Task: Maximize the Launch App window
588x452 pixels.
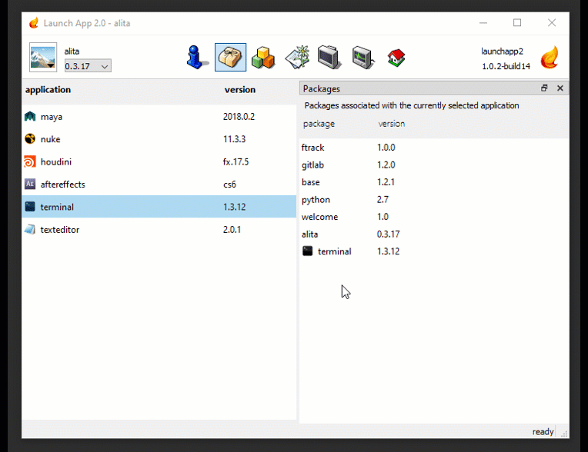Action: (x=517, y=23)
